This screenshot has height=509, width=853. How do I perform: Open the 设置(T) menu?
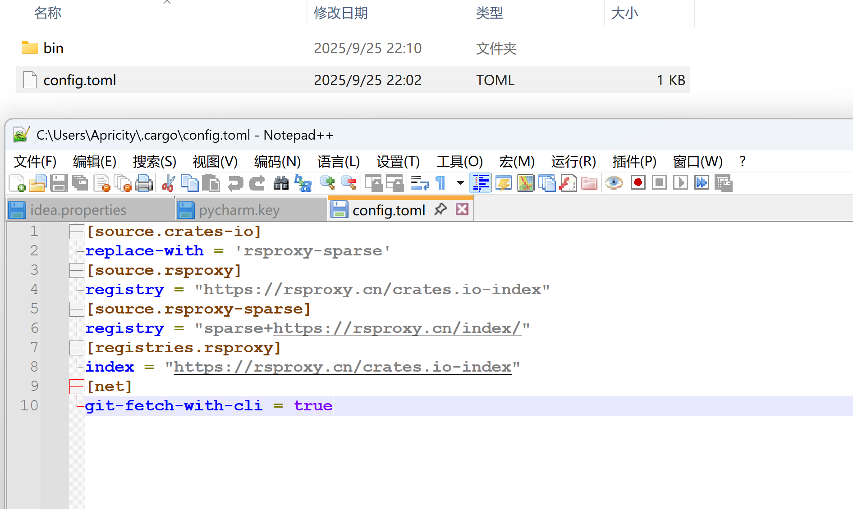pyautogui.click(x=398, y=162)
